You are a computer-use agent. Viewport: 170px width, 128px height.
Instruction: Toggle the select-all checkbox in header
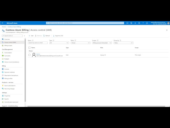pyautogui.click(x=29, y=47)
